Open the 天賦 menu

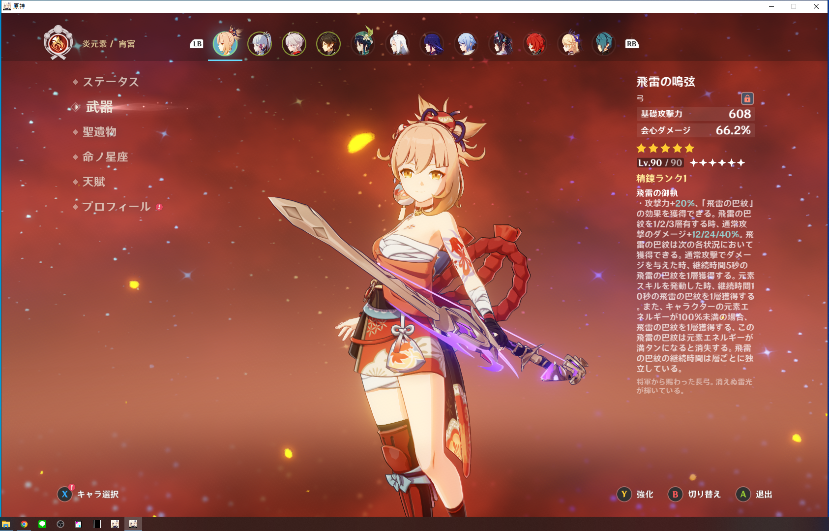(x=93, y=182)
